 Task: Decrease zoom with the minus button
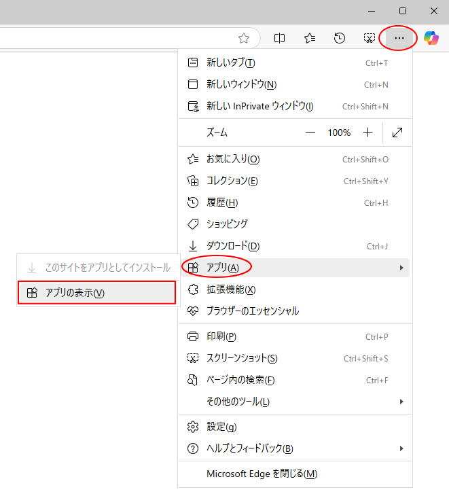[310, 133]
